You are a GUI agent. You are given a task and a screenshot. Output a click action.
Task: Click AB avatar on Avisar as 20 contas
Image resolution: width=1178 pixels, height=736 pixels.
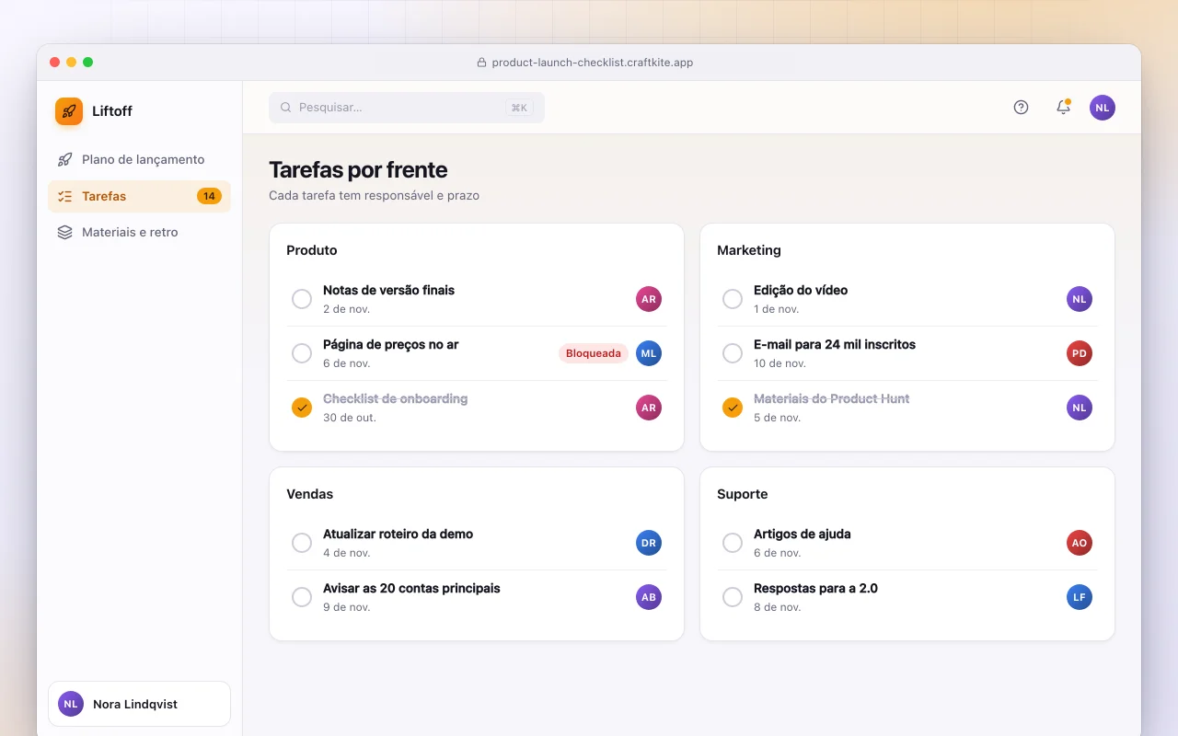pos(649,597)
